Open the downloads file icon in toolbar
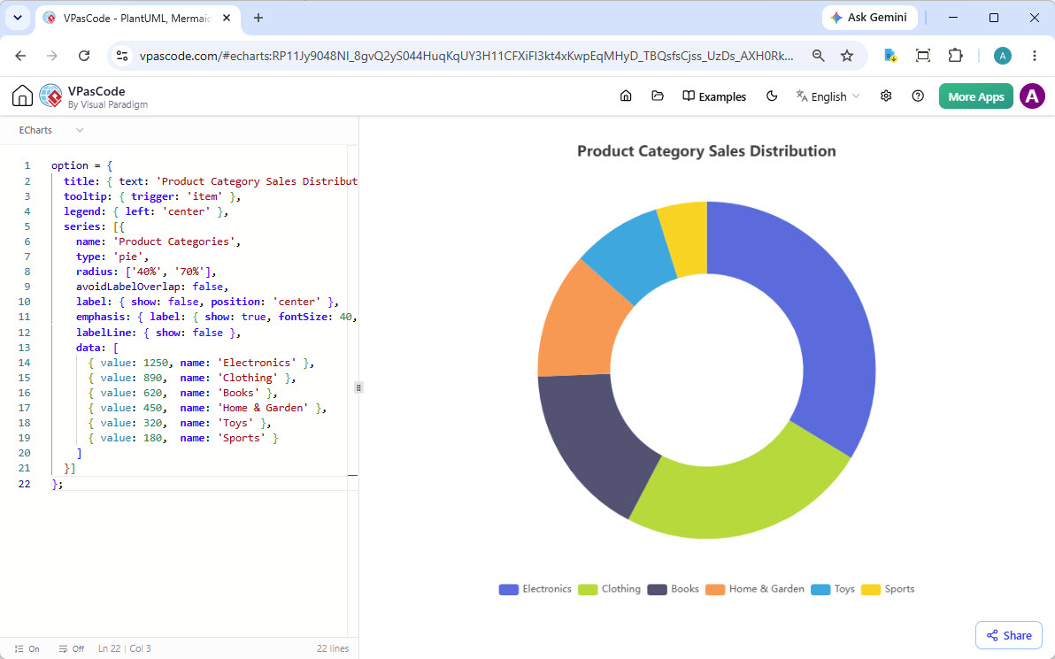This screenshot has width=1055, height=659. (890, 56)
